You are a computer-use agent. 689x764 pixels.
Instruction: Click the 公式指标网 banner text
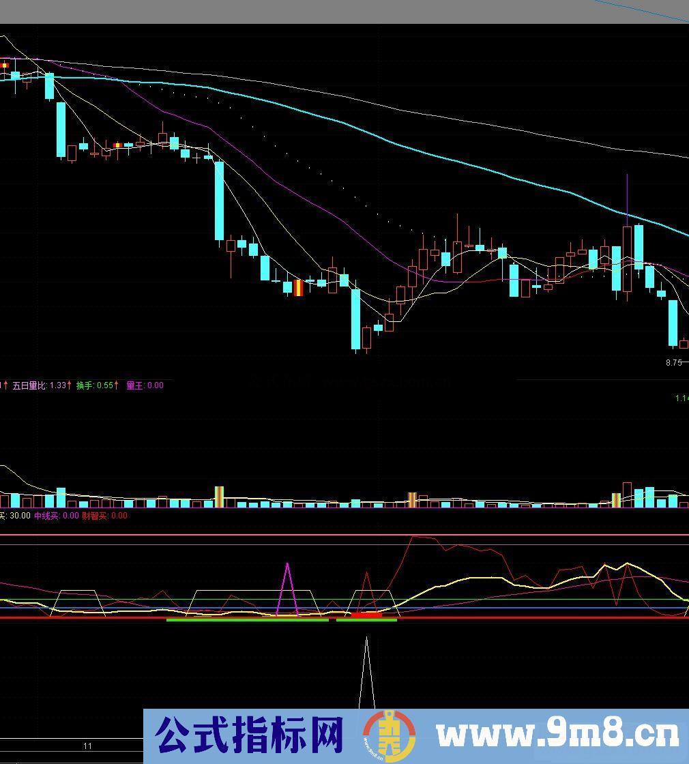pyautogui.click(x=249, y=735)
